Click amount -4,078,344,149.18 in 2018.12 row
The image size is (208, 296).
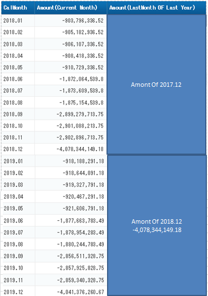[x=70, y=149]
